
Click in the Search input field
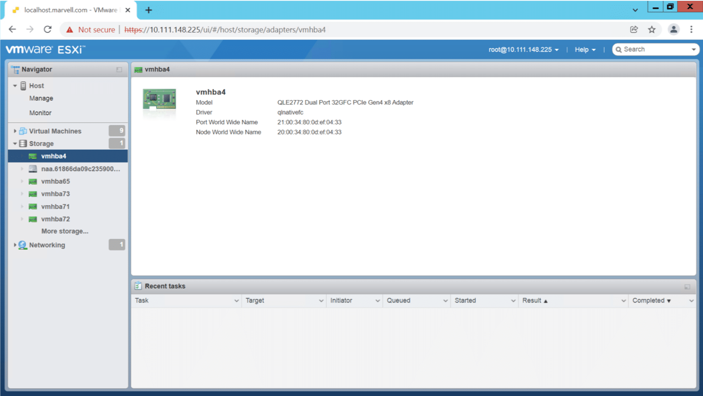point(656,49)
